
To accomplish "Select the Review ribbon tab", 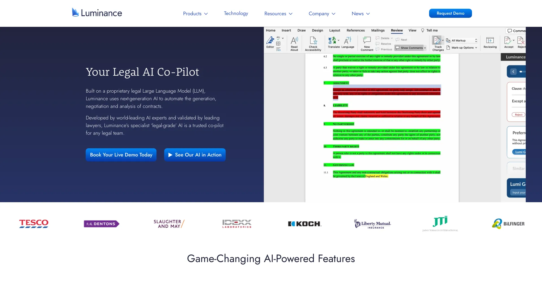I will click(x=396, y=30).
